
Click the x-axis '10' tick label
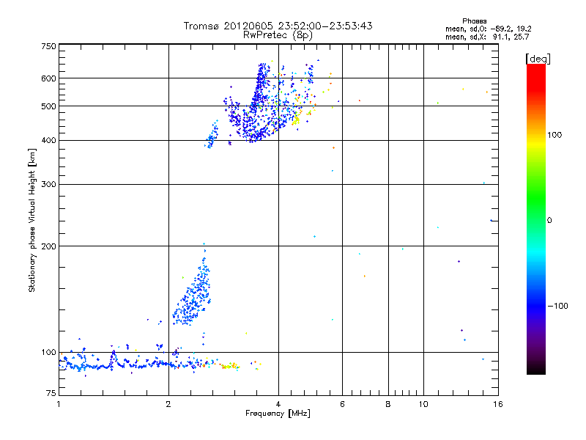click(x=423, y=404)
